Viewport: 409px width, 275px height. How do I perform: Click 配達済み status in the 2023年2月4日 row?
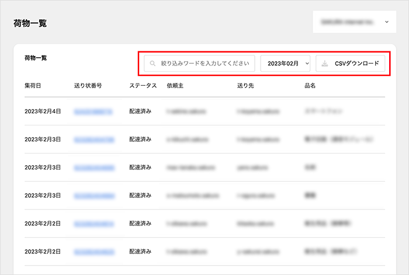click(140, 111)
